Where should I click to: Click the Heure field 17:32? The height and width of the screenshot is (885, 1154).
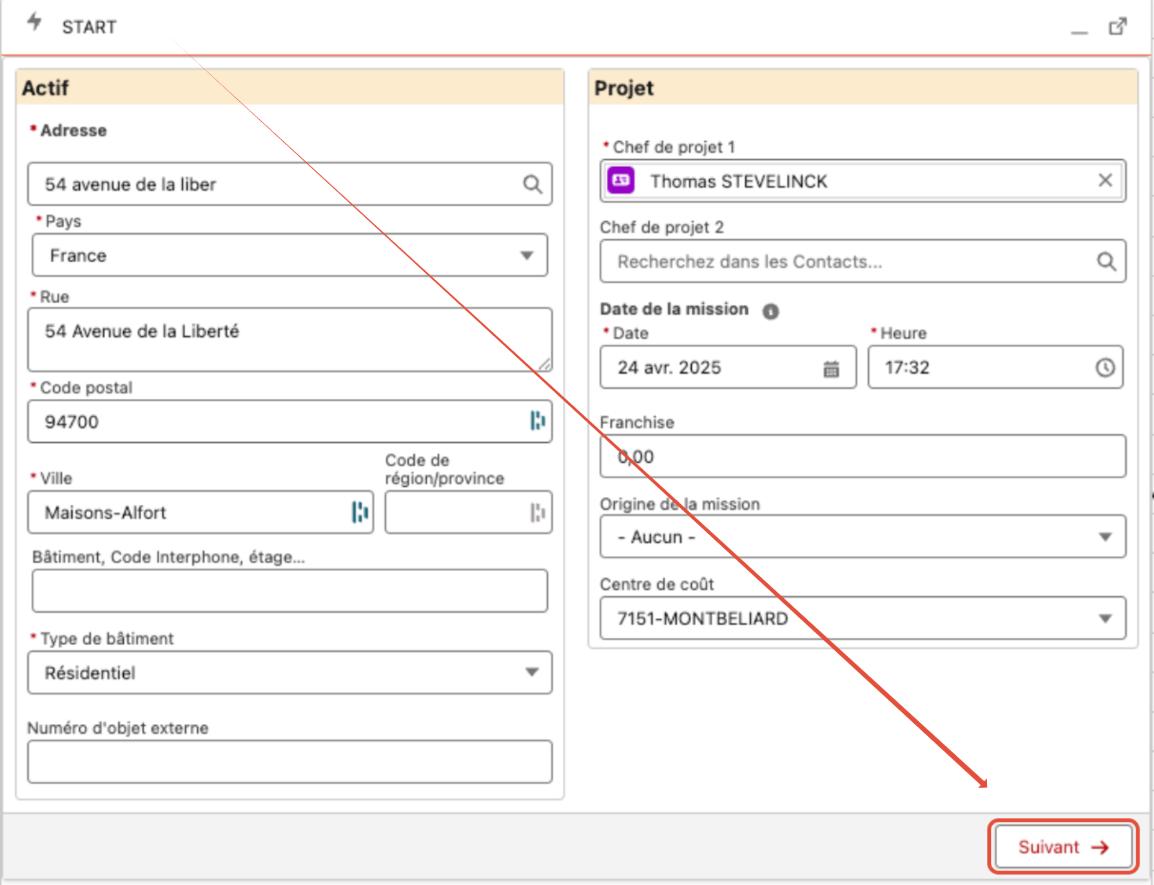pyautogui.click(x=996, y=367)
